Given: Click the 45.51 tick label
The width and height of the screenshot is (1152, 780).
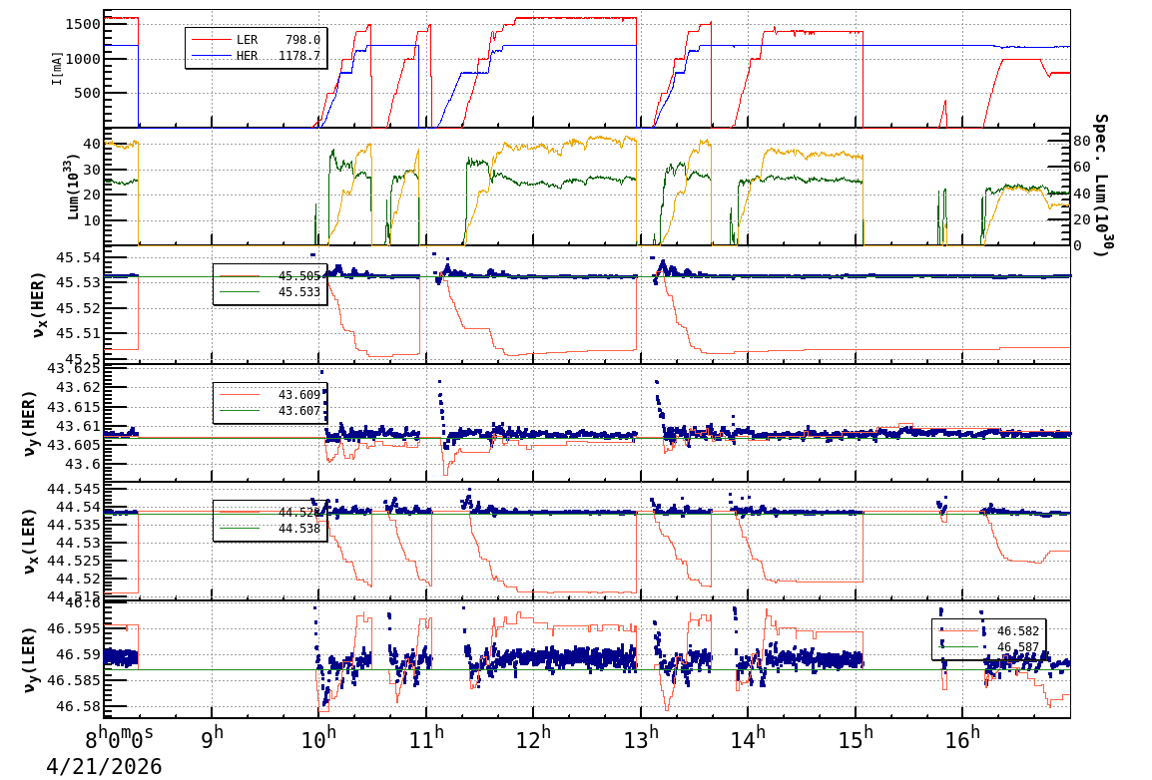Looking at the screenshot, I should [x=79, y=334].
